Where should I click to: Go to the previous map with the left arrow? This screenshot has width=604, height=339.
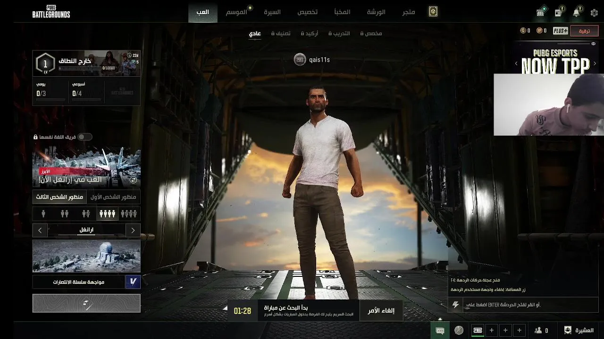pyautogui.click(x=40, y=230)
